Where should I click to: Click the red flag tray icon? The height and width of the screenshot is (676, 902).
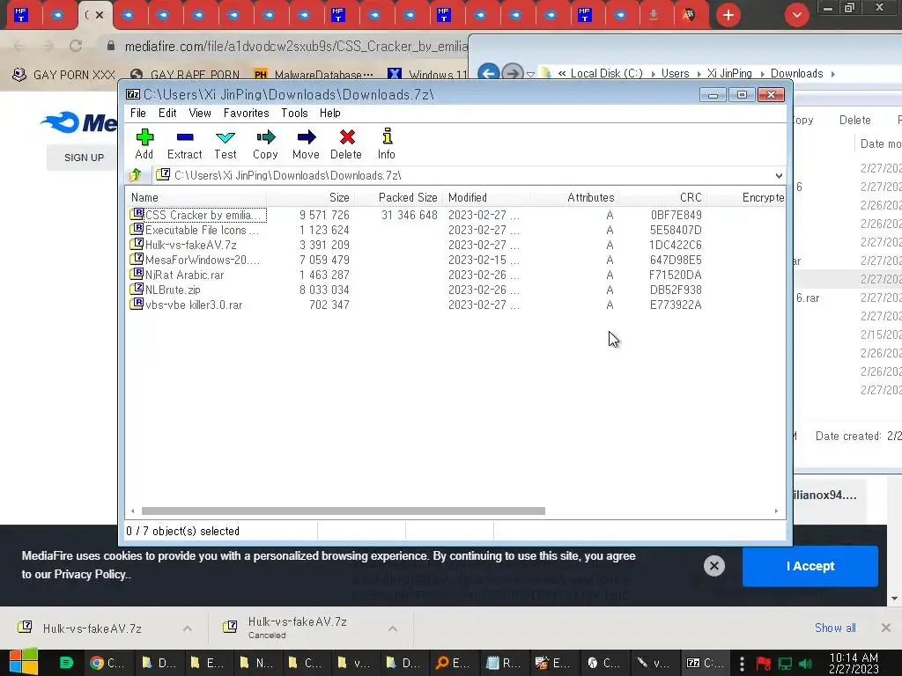(x=764, y=664)
